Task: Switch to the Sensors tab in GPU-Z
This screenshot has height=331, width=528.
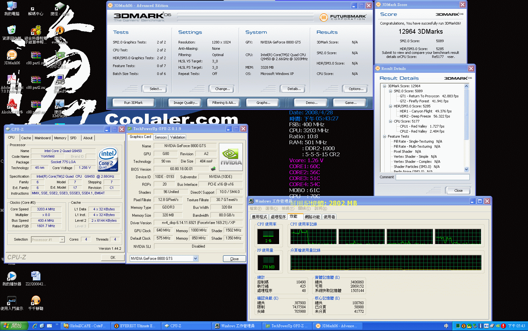Action: tap(161, 137)
